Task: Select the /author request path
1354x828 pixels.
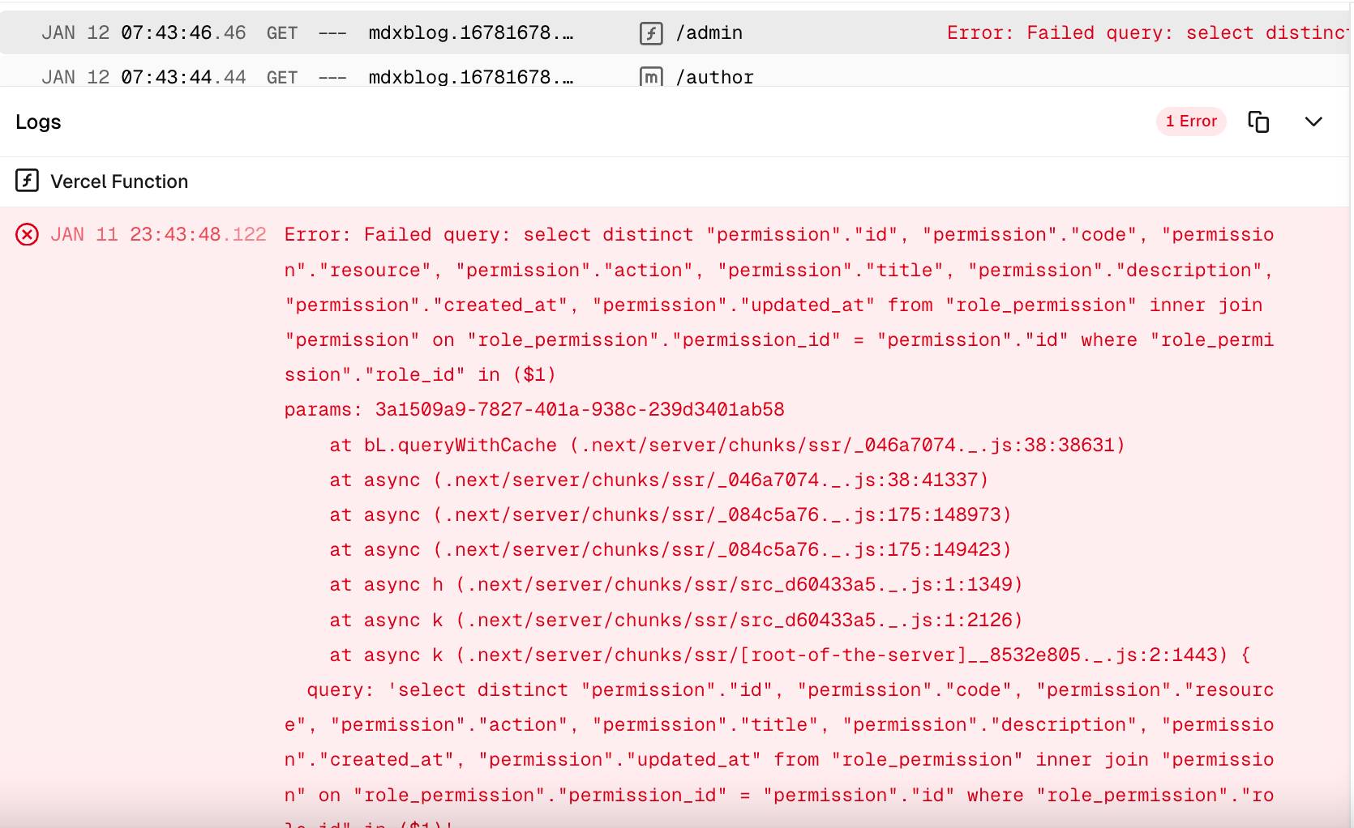Action: tap(714, 77)
